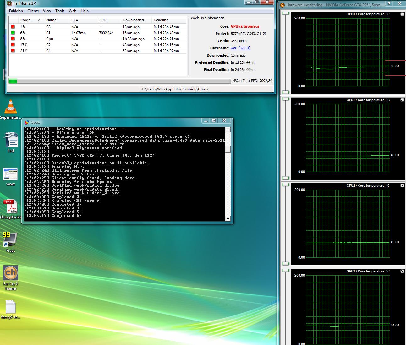Click the "In 2d 22h 21mn" Deadline cell

166,39
